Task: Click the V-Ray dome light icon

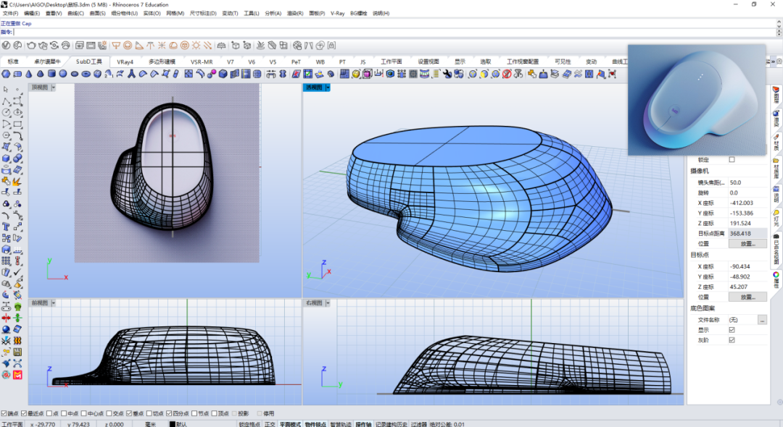Action: click(173, 46)
